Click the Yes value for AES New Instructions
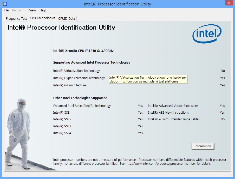 222,112
